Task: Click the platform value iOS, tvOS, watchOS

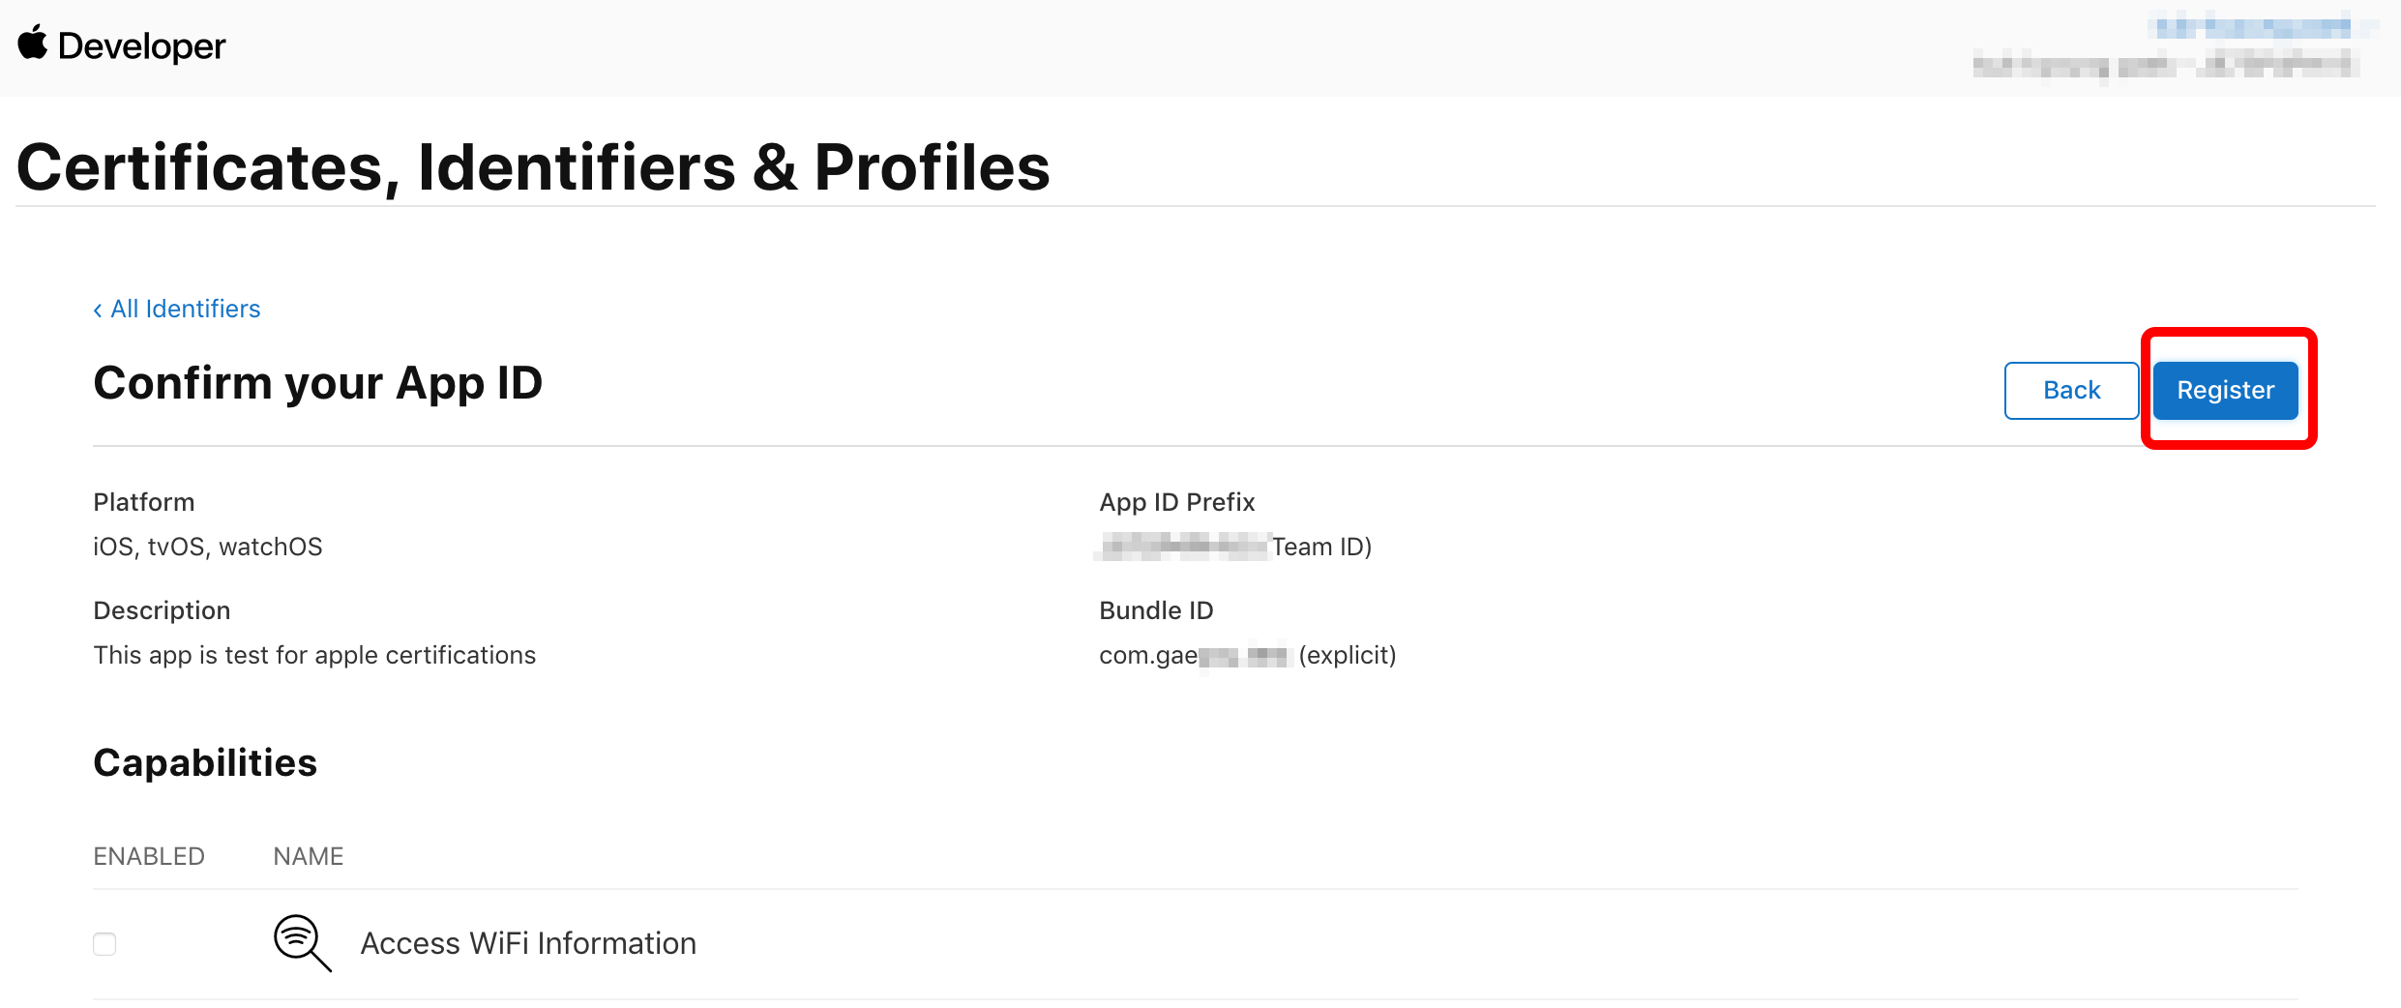Action: click(x=208, y=547)
